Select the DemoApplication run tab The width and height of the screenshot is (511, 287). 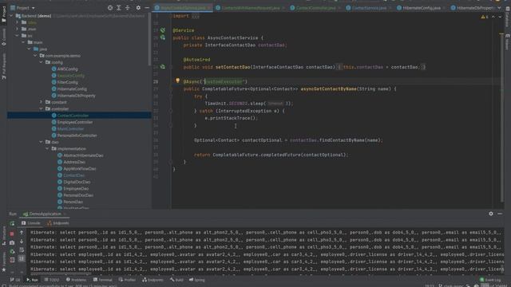[x=45, y=214]
